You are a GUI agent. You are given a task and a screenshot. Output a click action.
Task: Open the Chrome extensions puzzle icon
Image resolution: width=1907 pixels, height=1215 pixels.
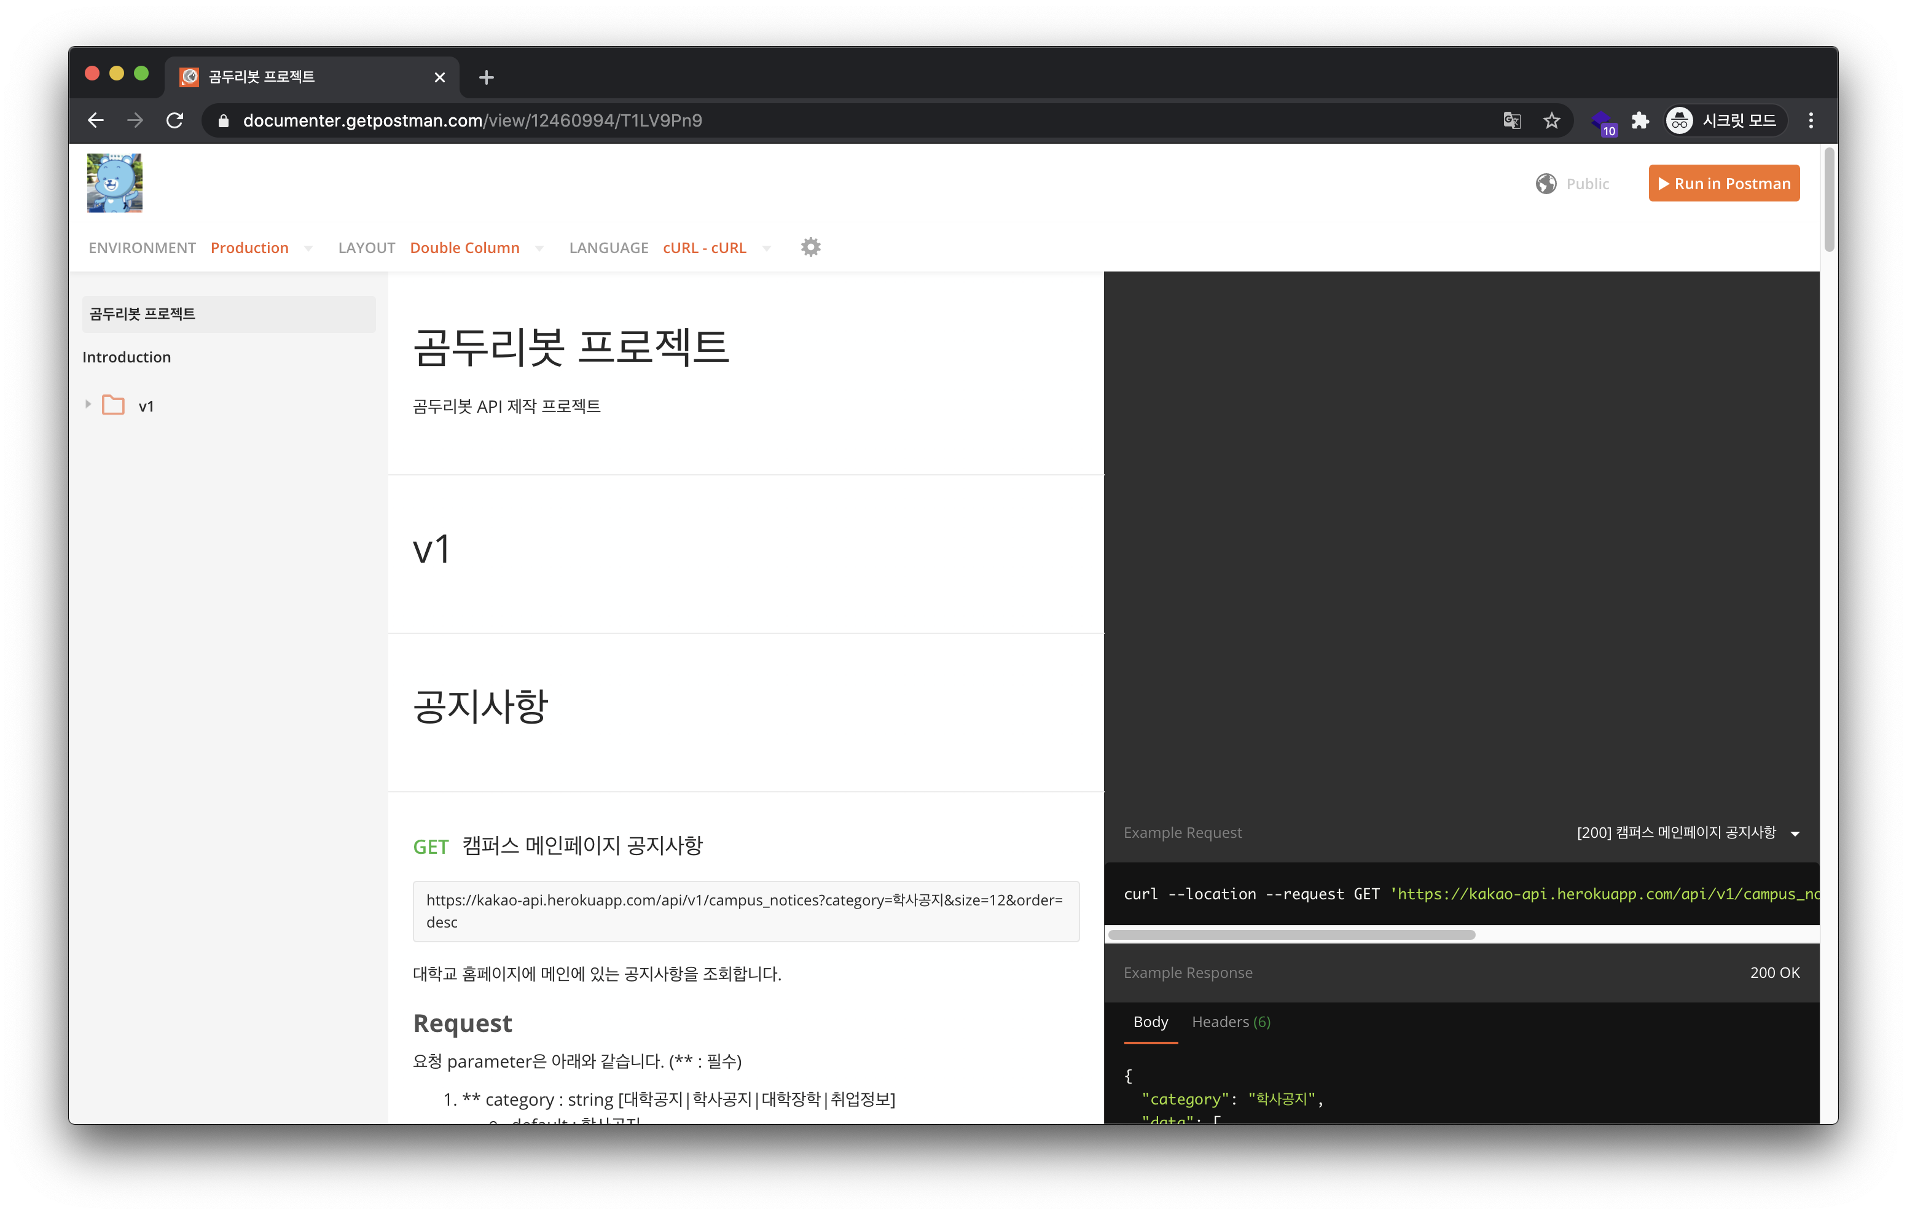pyautogui.click(x=1640, y=120)
